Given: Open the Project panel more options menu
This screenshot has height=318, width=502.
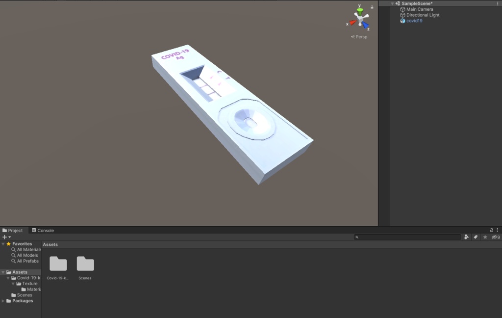Looking at the screenshot, I should pyautogui.click(x=498, y=230).
